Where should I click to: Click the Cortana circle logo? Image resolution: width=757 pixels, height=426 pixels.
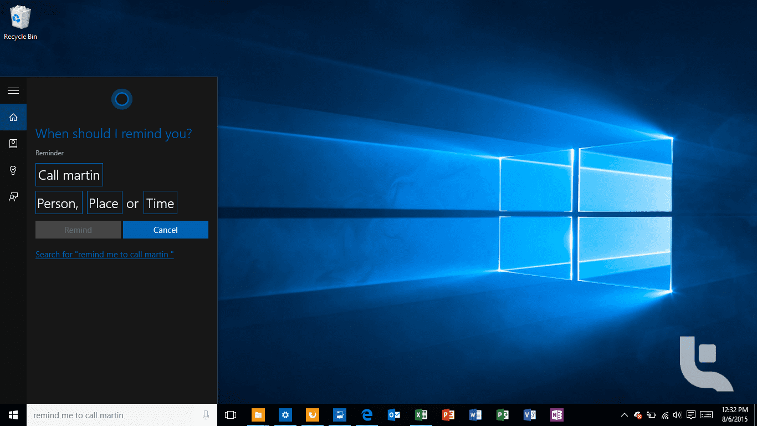tap(122, 99)
